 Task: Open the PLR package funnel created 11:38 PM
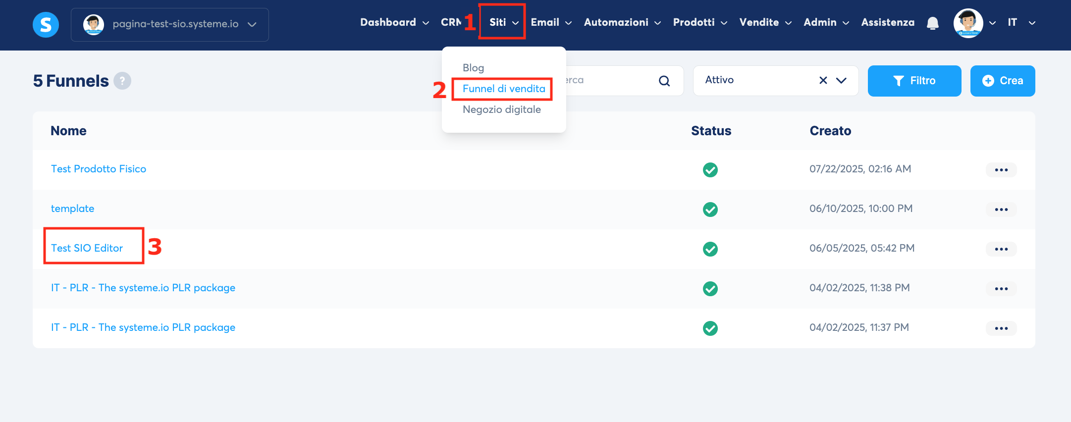[143, 288]
